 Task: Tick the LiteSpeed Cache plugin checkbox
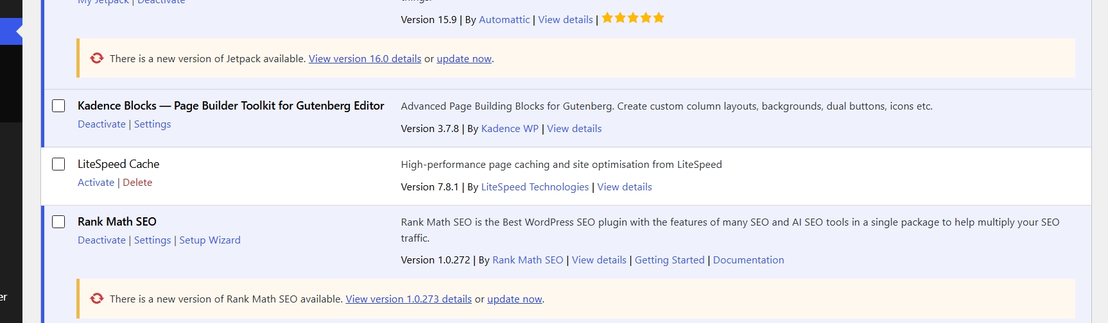58,164
